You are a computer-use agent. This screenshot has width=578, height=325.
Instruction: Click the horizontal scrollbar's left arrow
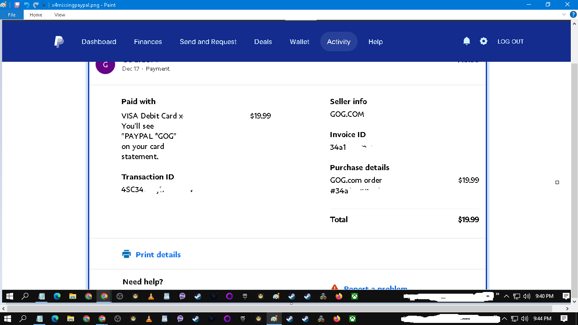[3, 308]
